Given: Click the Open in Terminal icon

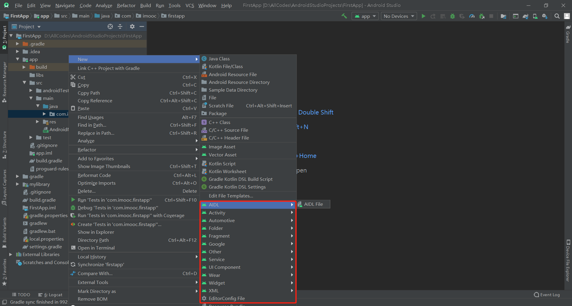Looking at the screenshot, I should (73, 248).
